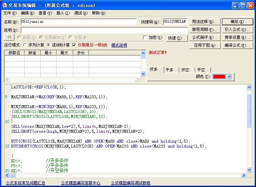The height and width of the screenshot is (187, 256).
Task: Click the LASTCLOSE:=REF(CLOSE,1); code line
Action: (x=38, y=87)
